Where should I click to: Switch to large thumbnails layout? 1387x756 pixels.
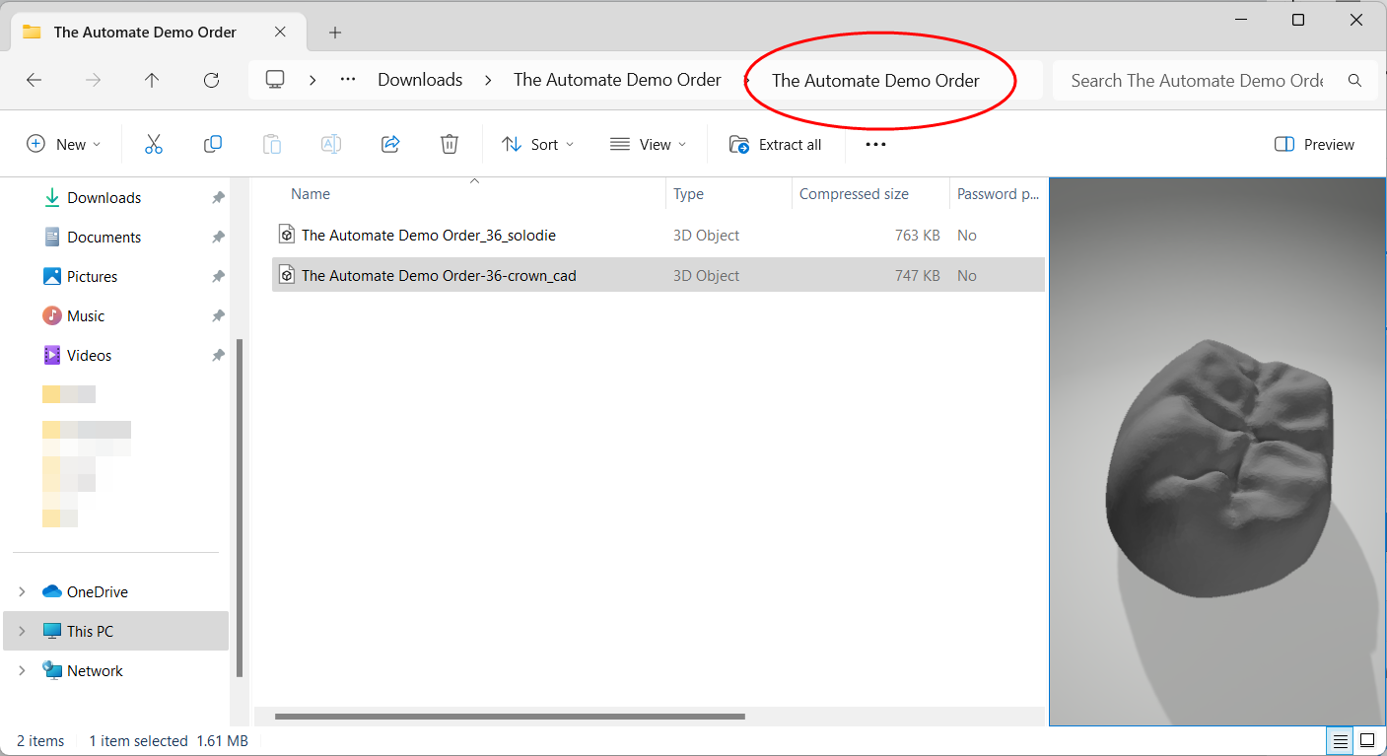click(1368, 740)
